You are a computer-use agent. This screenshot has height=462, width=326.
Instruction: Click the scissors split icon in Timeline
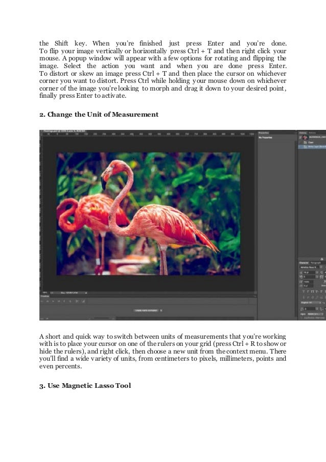[x=77, y=301]
